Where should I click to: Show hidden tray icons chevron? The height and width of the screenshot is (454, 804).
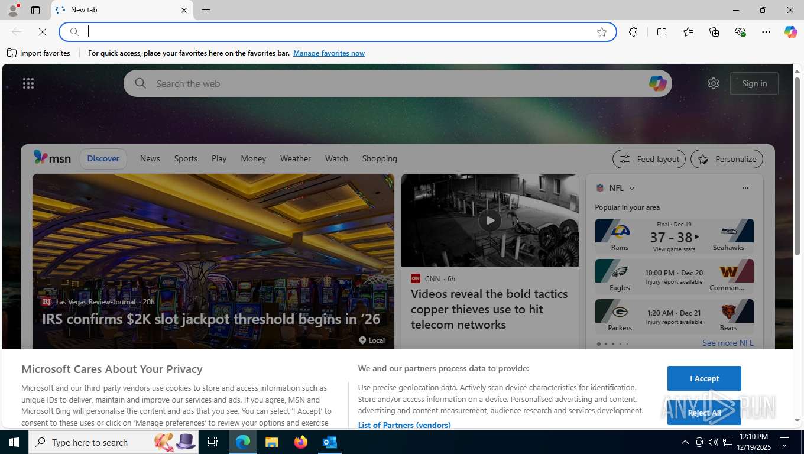click(x=685, y=442)
